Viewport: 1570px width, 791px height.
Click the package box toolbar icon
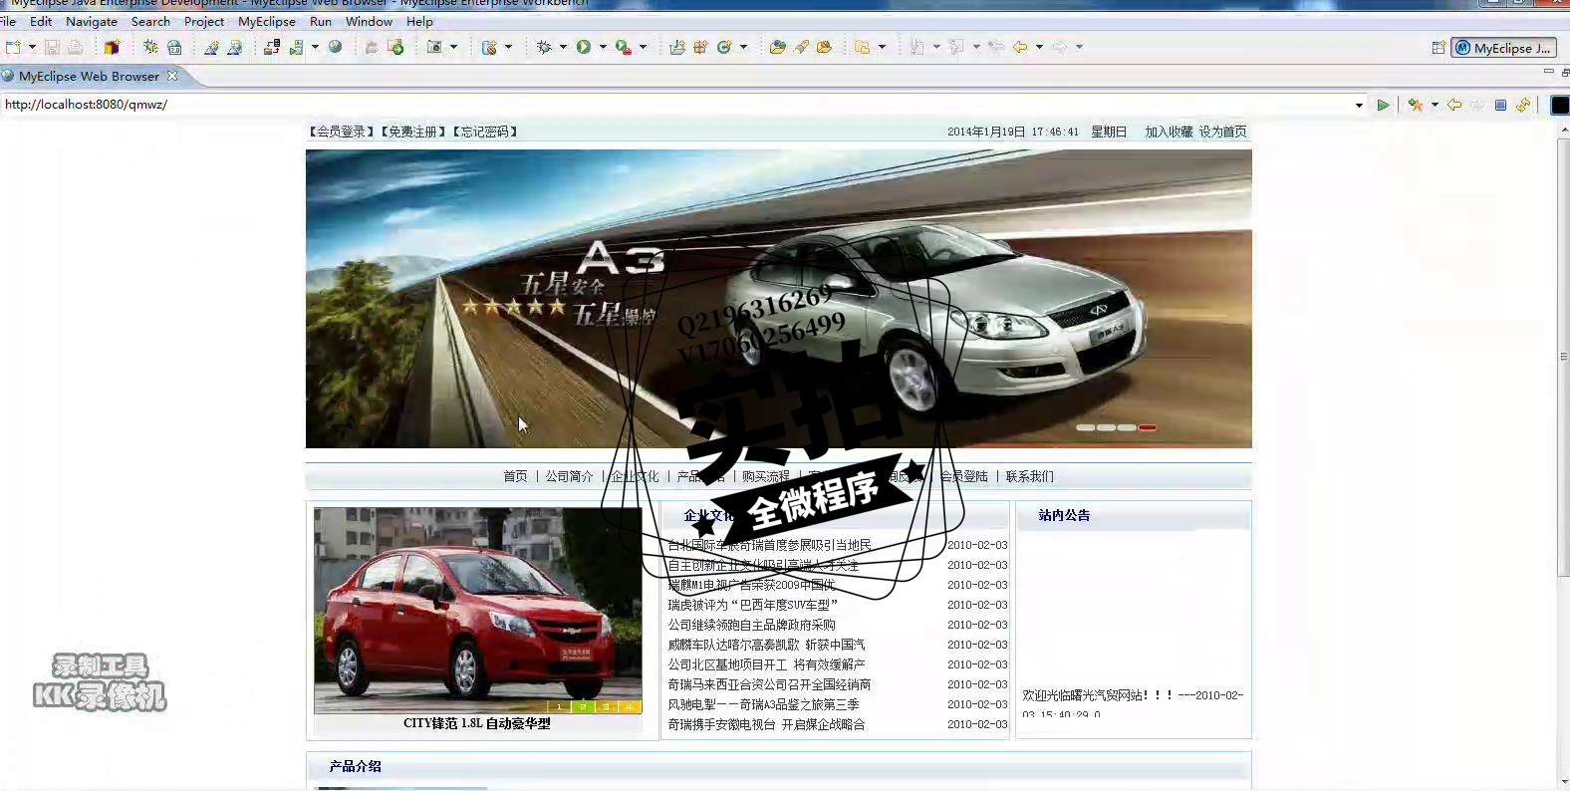(x=112, y=47)
